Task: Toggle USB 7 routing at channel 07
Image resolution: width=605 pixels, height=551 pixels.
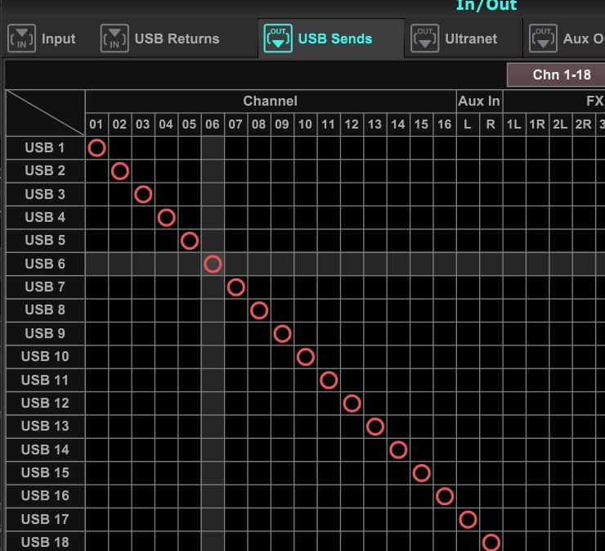Action: pyautogui.click(x=236, y=287)
